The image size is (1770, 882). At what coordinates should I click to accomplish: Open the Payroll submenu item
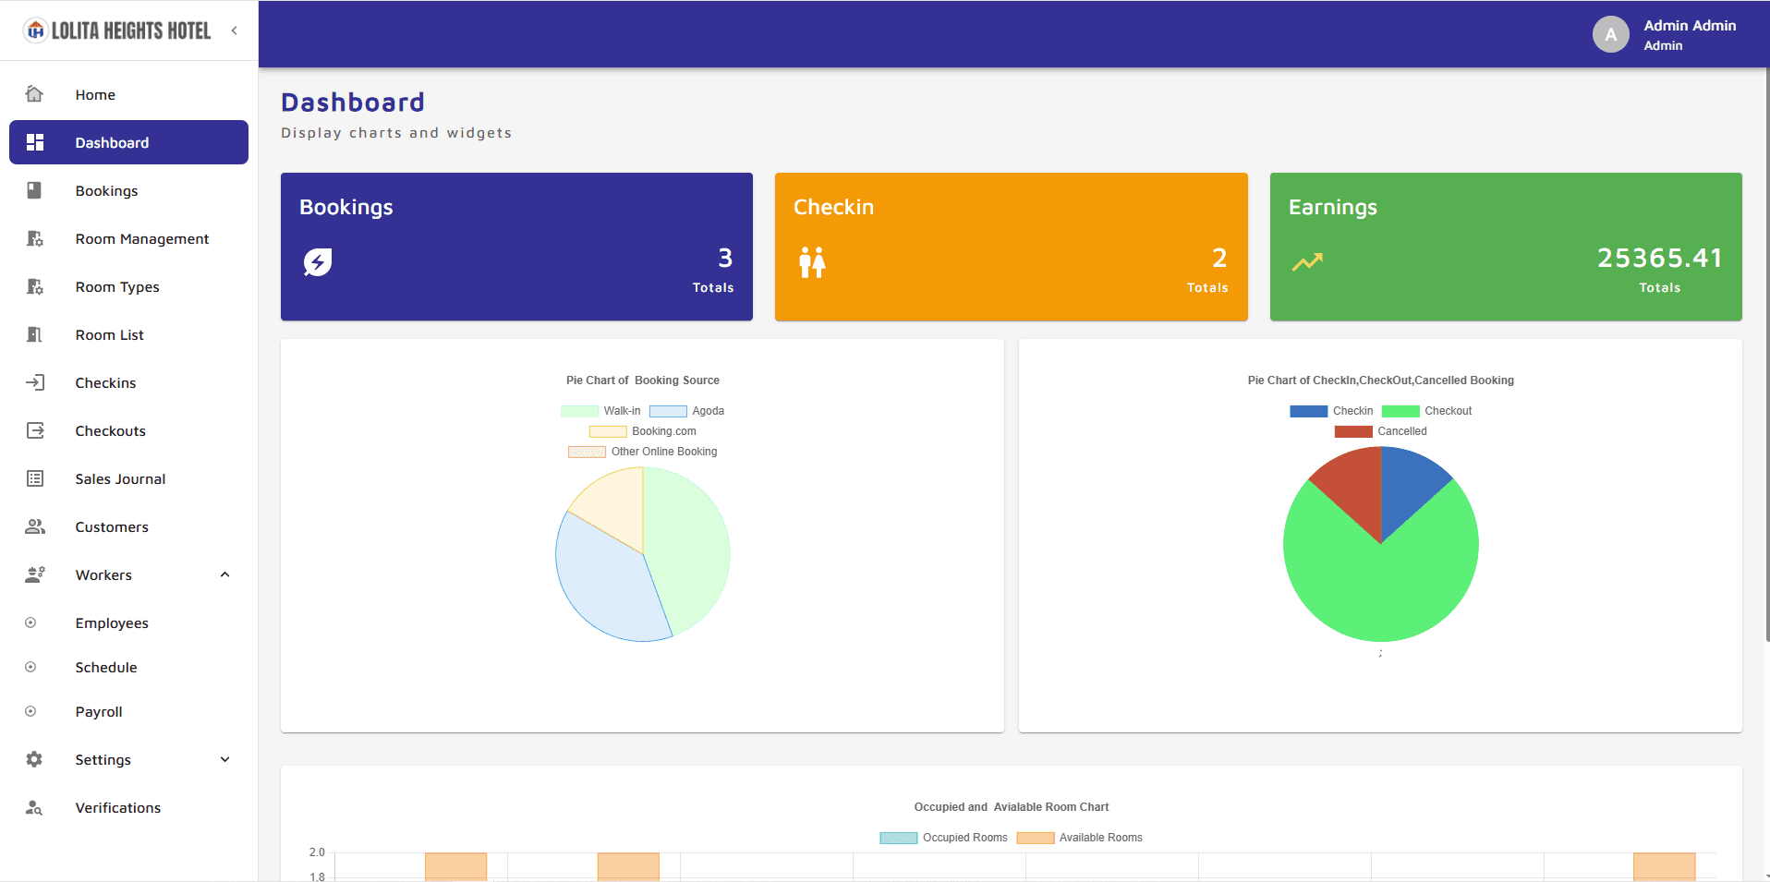[x=128, y=711]
